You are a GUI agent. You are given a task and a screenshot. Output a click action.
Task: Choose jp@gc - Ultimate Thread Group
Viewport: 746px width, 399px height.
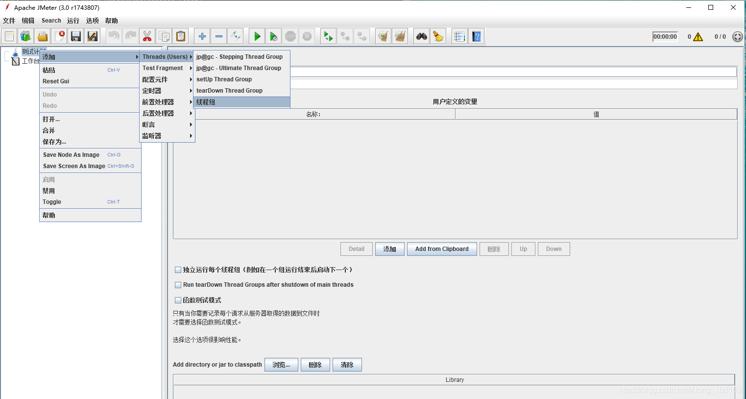tap(242, 68)
